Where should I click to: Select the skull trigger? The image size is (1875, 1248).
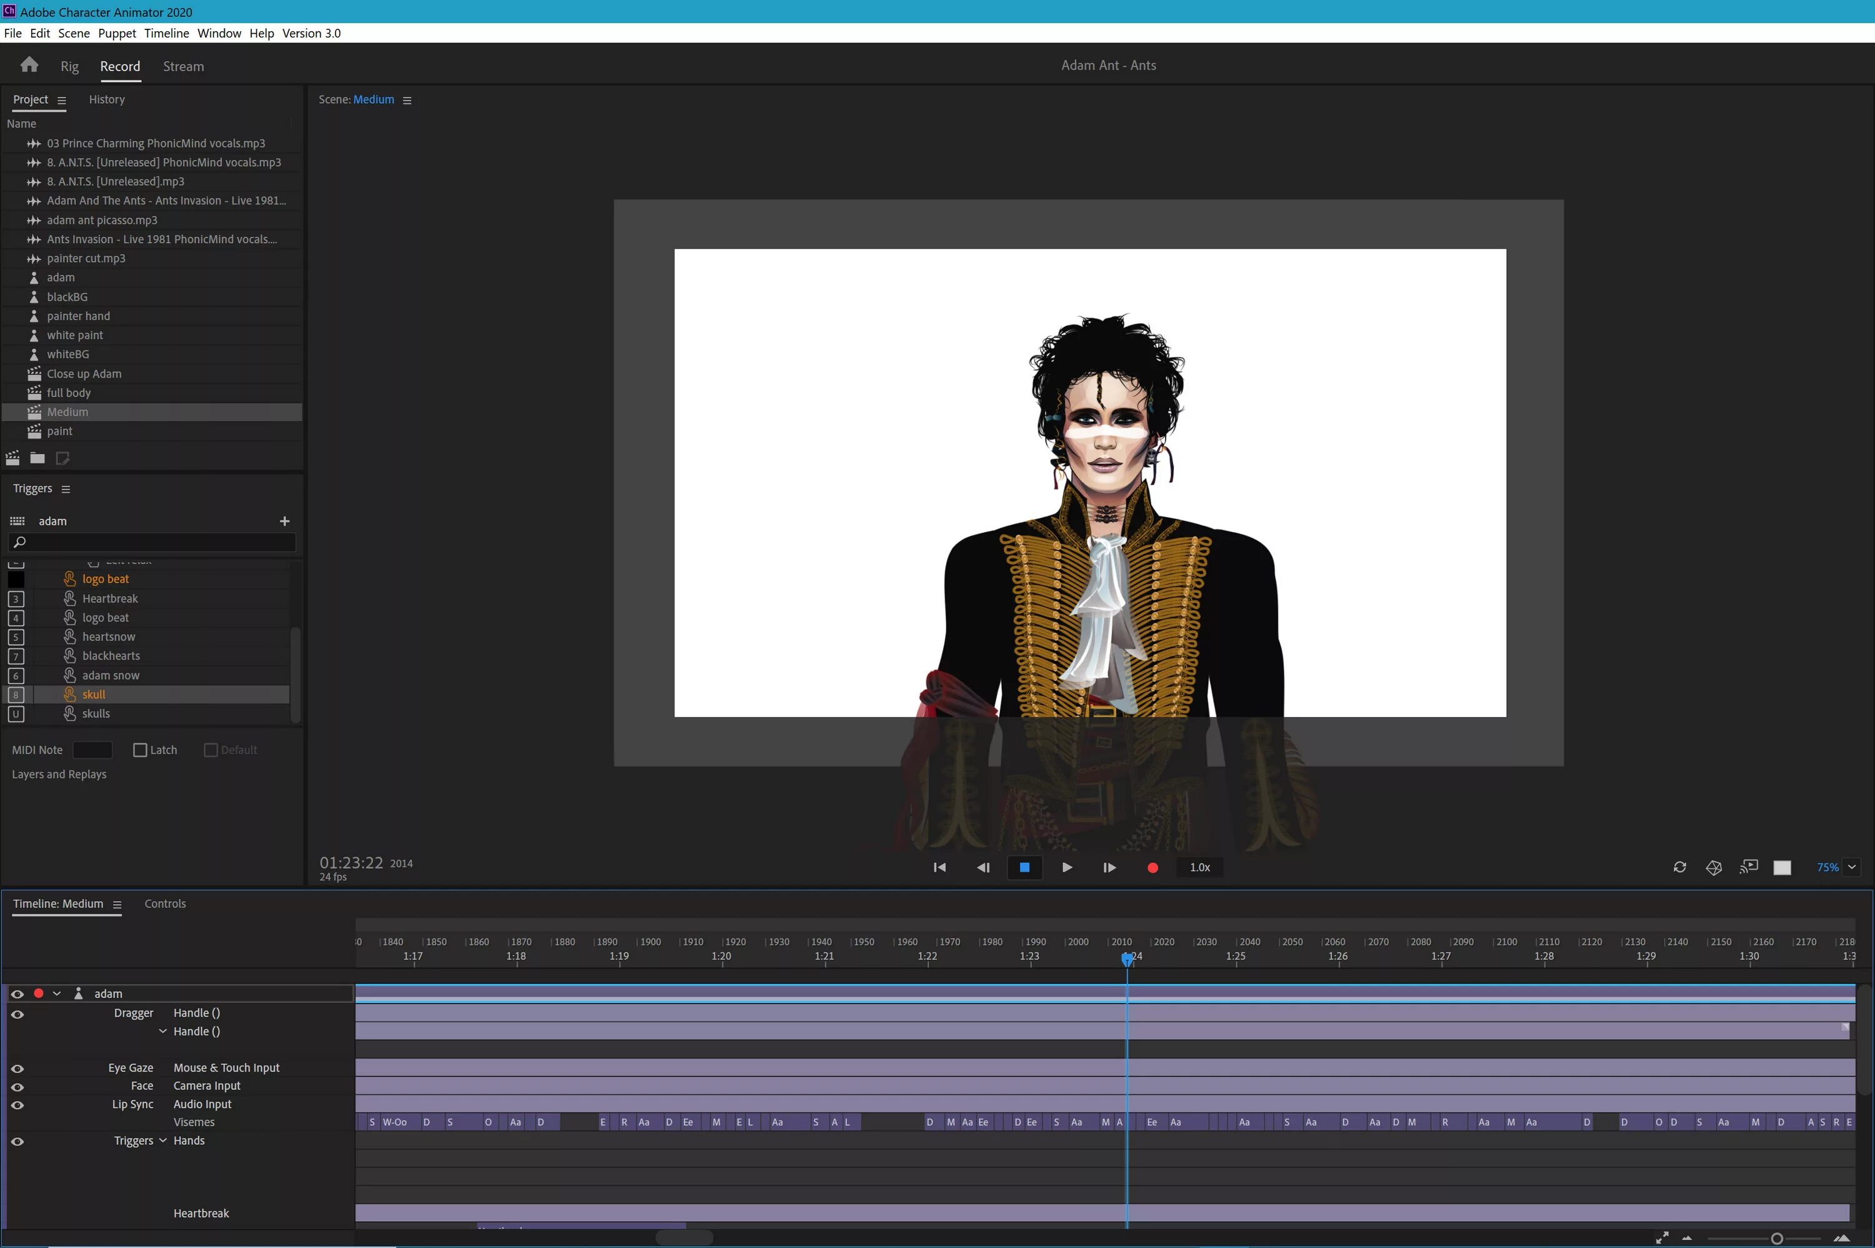coord(94,694)
